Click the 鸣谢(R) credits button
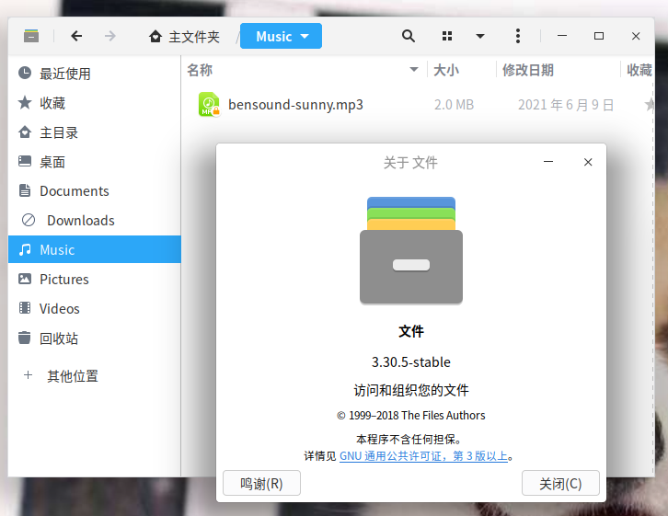Screen dimensions: 668x516 pyautogui.click(x=261, y=483)
